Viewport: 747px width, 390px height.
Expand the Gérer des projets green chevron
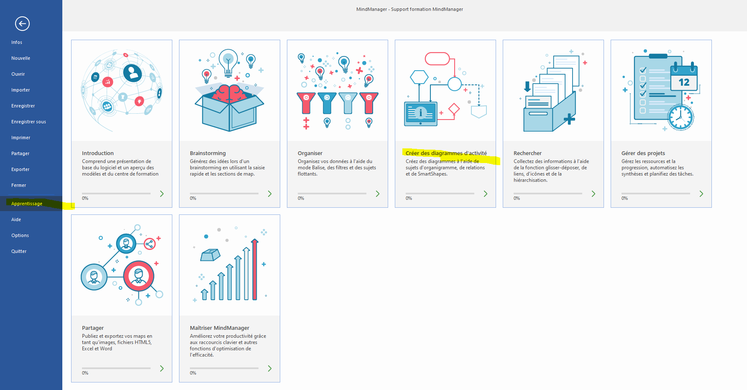701,194
